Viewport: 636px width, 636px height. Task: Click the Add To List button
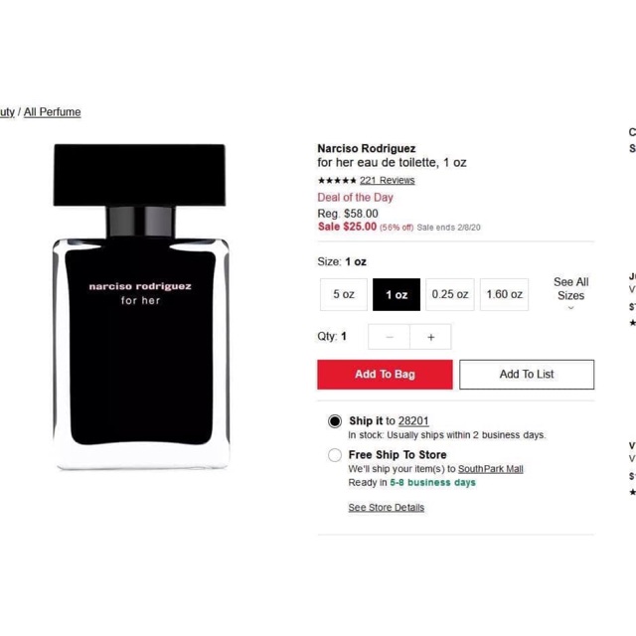pos(527,375)
